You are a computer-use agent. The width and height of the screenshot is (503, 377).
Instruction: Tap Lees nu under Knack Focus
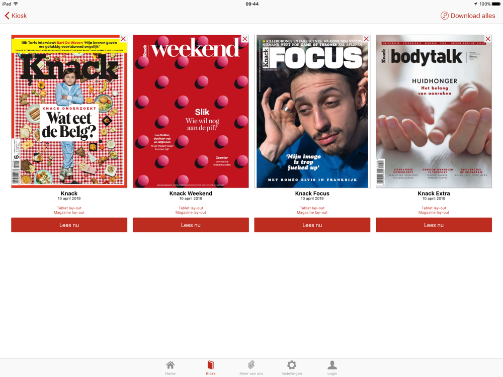coord(312,225)
